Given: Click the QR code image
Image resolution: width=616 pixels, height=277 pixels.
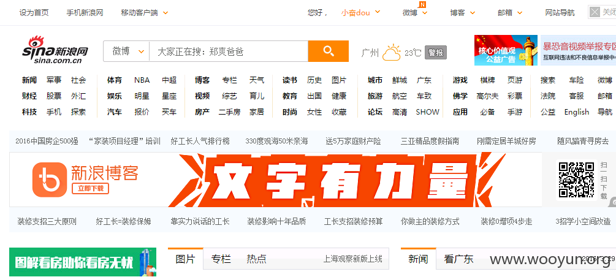Looking at the screenshot, I should [576, 180].
